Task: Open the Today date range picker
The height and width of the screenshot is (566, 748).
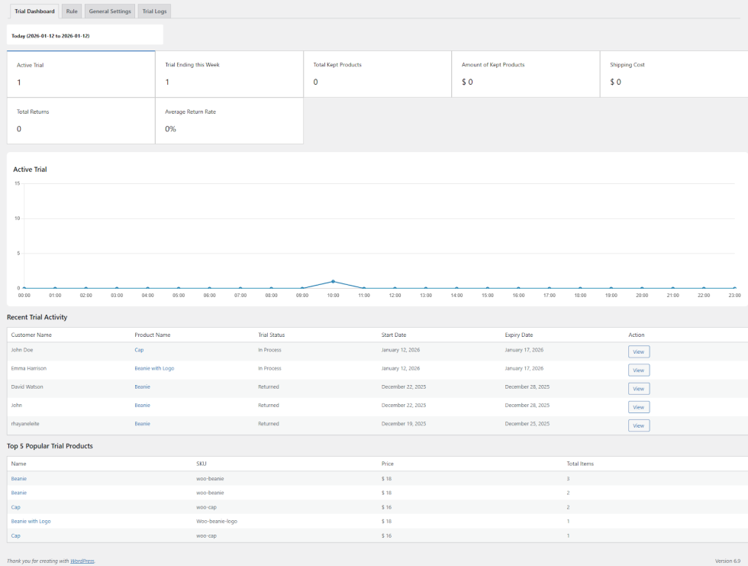Action: pos(85,35)
